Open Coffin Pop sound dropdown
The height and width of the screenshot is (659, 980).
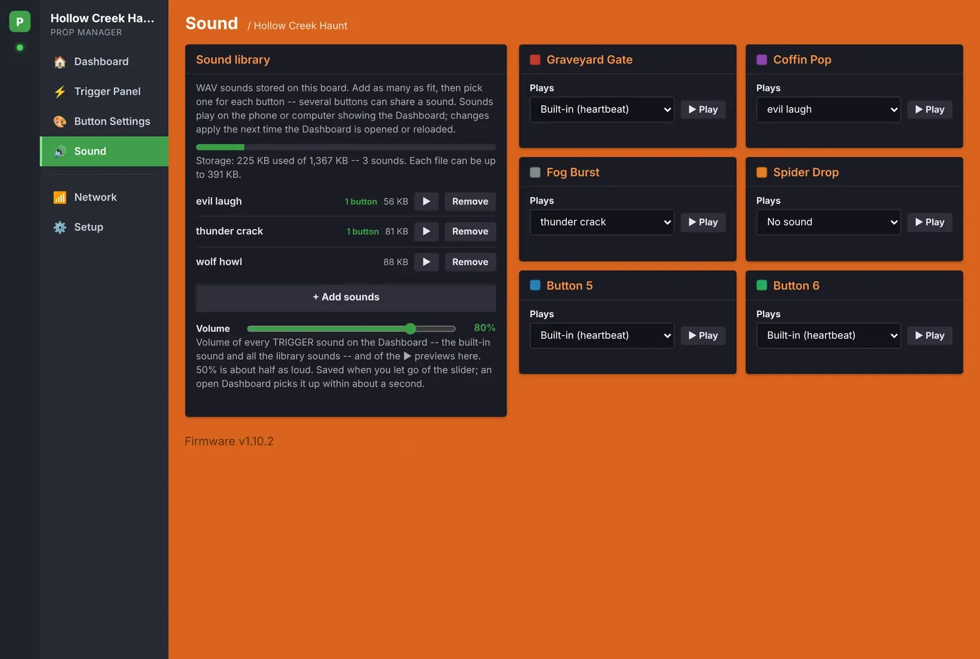pos(829,110)
